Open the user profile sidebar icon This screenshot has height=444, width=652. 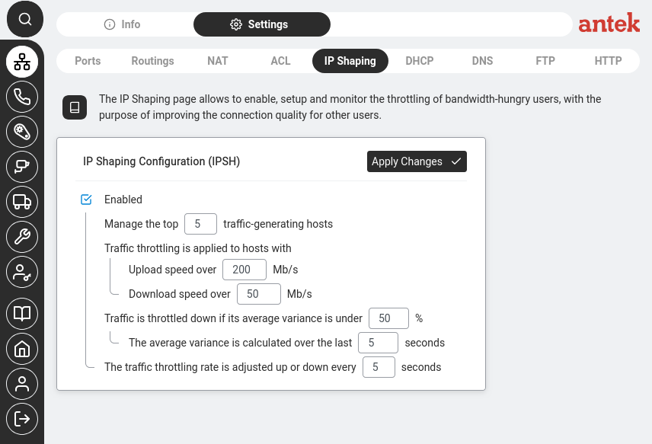click(22, 384)
